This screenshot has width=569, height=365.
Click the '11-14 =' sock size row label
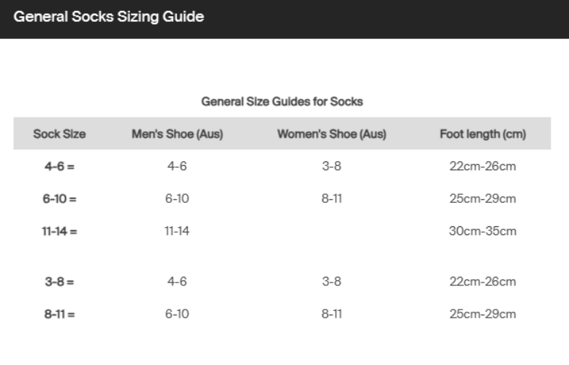coord(59,231)
